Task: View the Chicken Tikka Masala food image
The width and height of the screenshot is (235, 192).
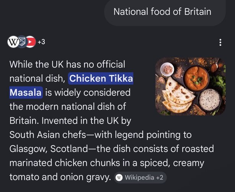Action: pyautogui.click(x=191, y=86)
